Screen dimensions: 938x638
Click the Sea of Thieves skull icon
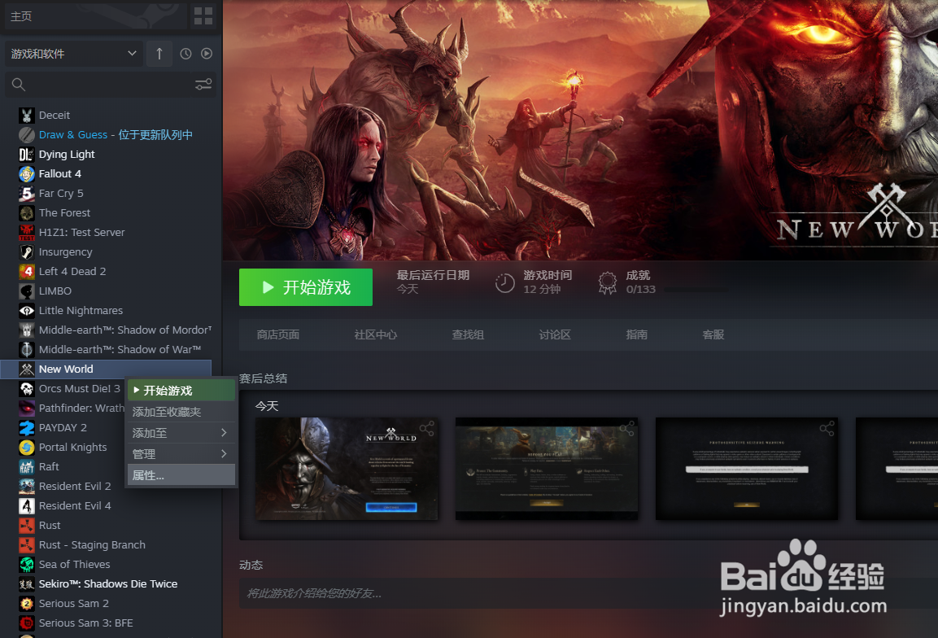click(x=26, y=565)
